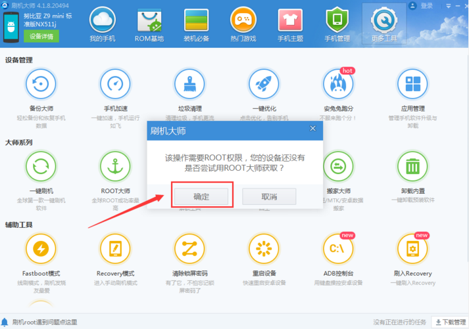Image resolution: width=469 pixels, height=329 pixels.
Task: Open 手机主题 shirt icon
Action: point(290,20)
